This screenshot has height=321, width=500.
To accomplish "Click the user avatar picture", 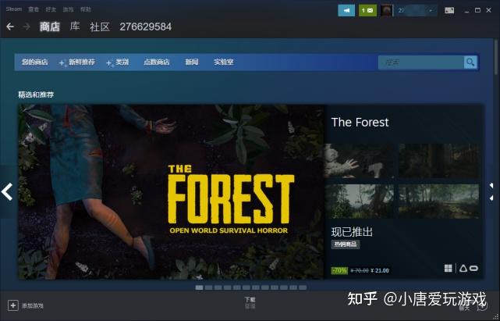I will (386, 10).
